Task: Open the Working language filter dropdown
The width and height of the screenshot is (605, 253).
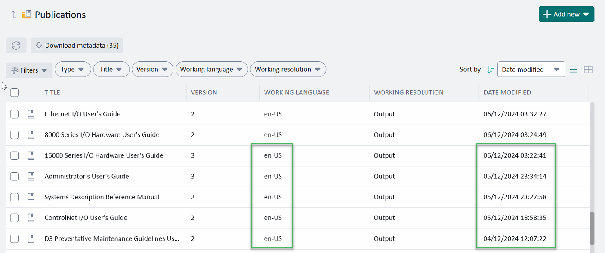Action: 212,69
